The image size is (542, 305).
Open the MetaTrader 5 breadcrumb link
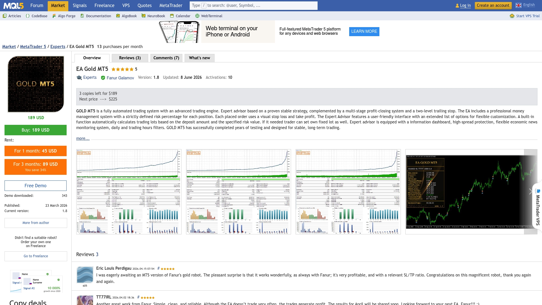[x=33, y=47]
